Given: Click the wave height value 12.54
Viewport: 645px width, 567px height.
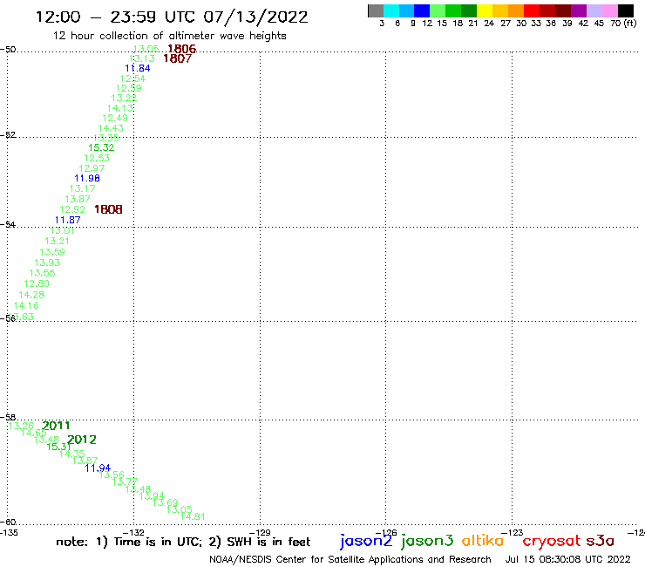Looking at the screenshot, I should (132, 79).
